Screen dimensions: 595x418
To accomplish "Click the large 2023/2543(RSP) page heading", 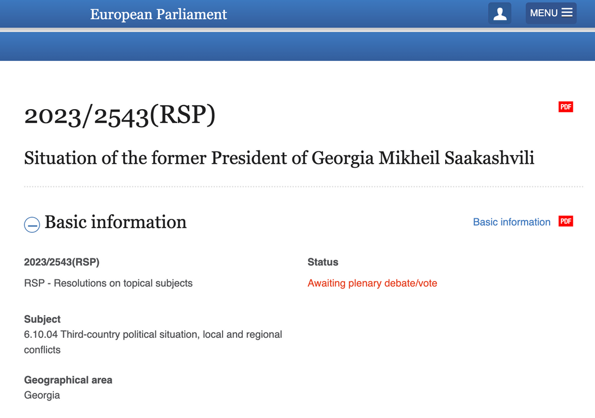I will tap(120, 115).
